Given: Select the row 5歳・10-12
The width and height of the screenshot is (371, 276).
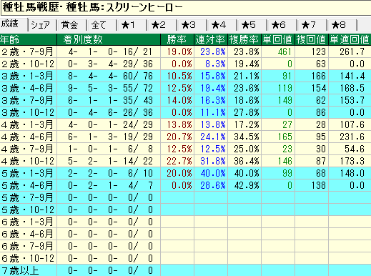Looking at the screenshot, I should (185, 210).
